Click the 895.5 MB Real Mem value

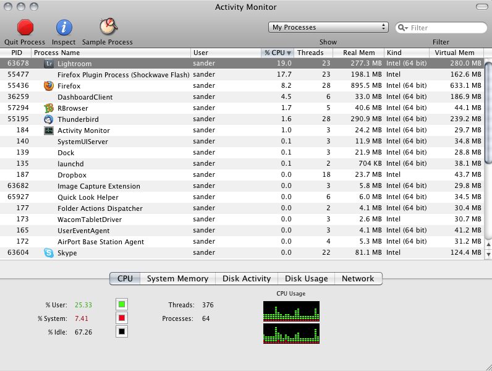366,86
